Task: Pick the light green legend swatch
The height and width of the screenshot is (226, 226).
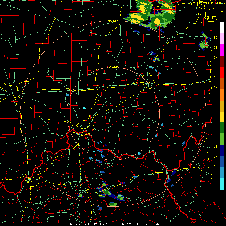Action: click(222, 139)
